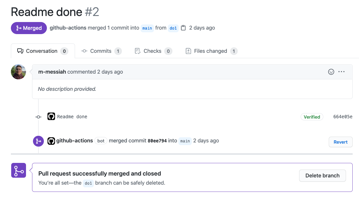Open the main branch link in header
Viewport: 359px width, 197px height.
[147, 28]
